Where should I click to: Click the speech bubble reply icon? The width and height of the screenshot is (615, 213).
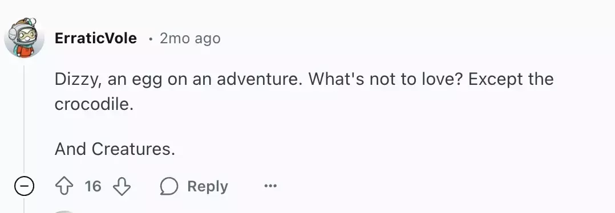pos(169,186)
